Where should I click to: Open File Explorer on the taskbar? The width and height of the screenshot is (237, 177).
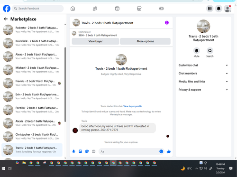[24, 163]
